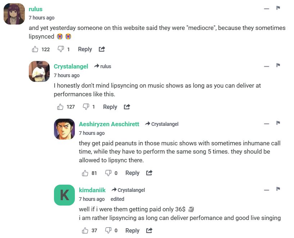Share rulus's comment

click(102, 49)
